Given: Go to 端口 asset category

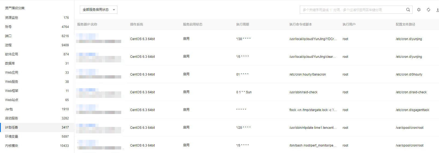Looking at the screenshot, I should [x=8, y=36].
